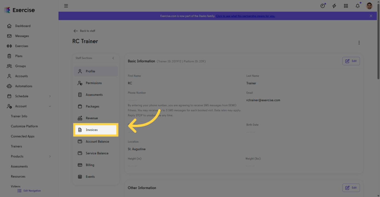The height and width of the screenshot is (197, 380).
Task: Open the Messages inbox
Action: [22, 36]
